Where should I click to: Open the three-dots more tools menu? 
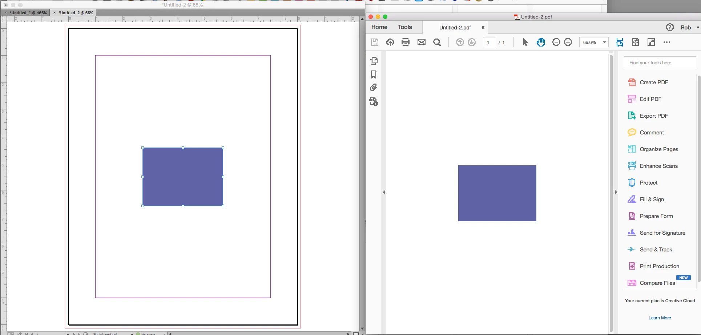pyautogui.click(x=667, y=42)
